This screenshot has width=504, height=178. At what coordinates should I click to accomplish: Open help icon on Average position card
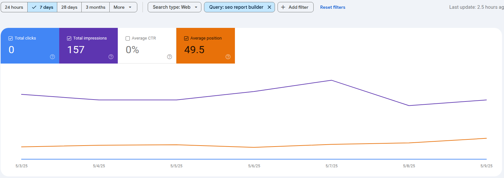click(x=228, y=57)
